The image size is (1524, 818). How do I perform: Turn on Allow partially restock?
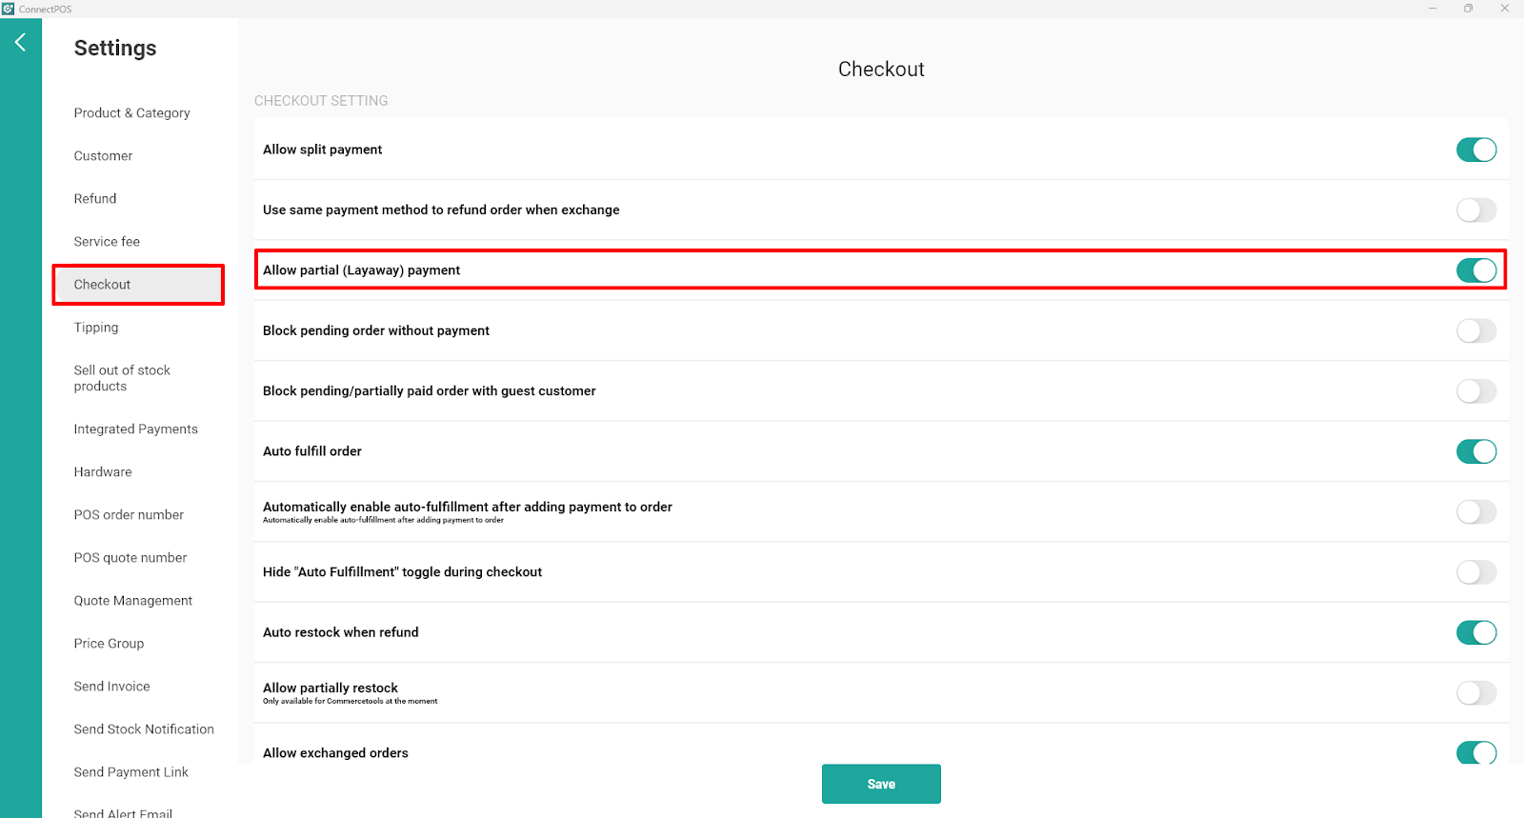pos(1476,692)
